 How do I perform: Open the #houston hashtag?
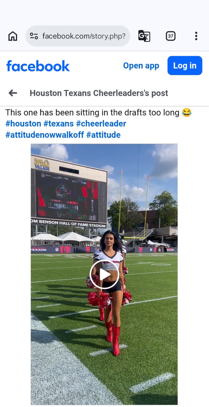pyautogui.click(x=23, y=124)
